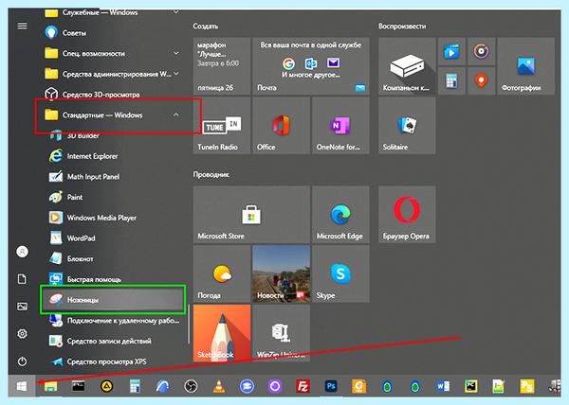The height and width of the screenshot is (405, 569).
Task: Open WordPad from the app list
Action: pos(113,238)
